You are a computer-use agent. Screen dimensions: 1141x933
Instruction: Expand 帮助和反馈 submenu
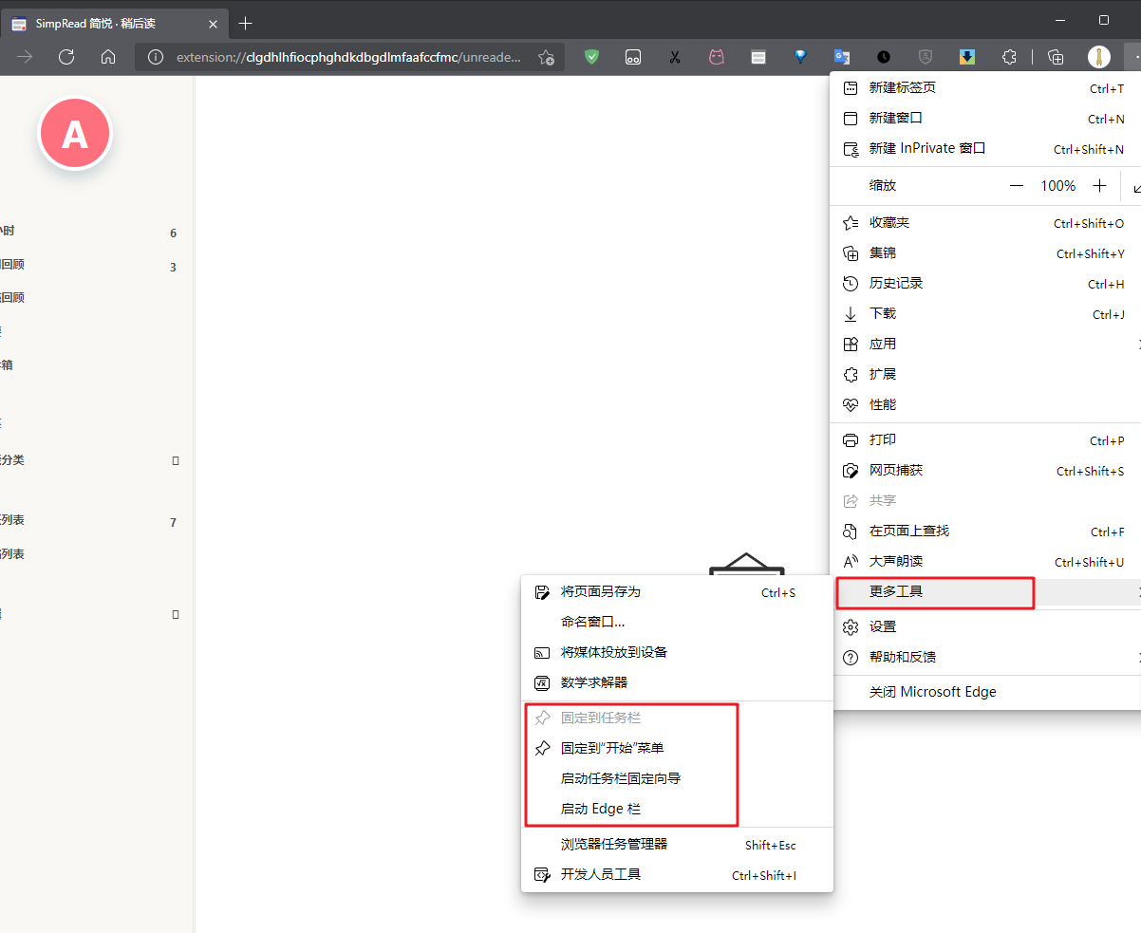pyautogui.click(x=985, y=658)
